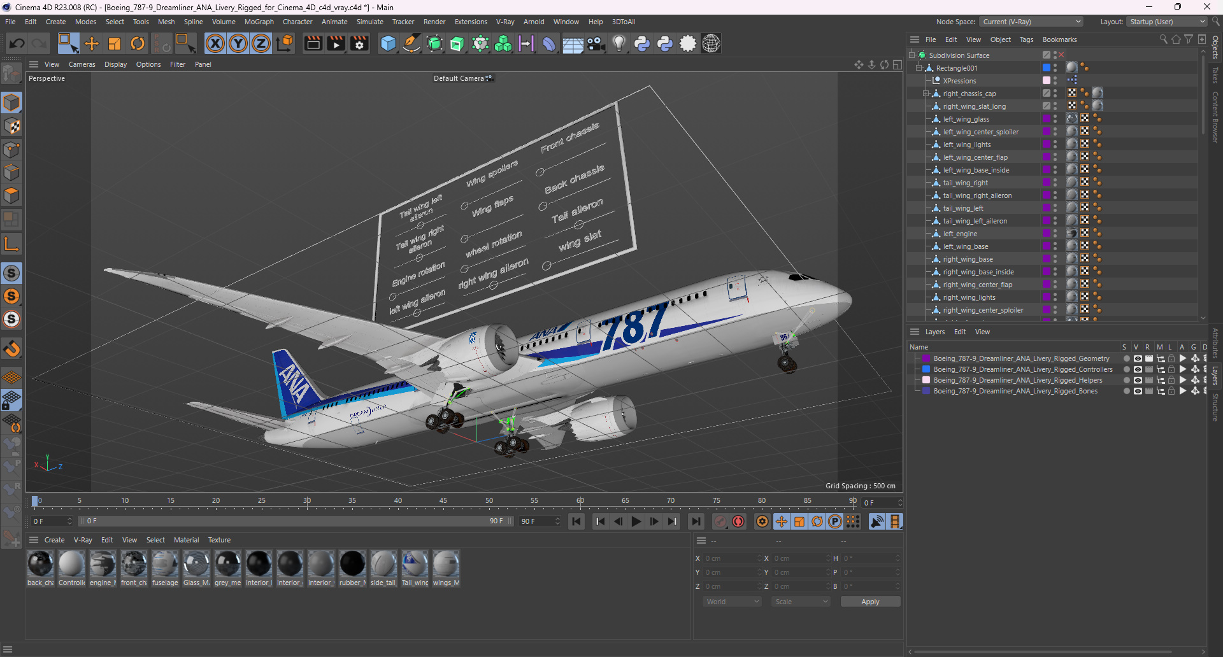This screenshot has width=1223, height=657.
Task: Click Rectangle001 blue layer swatch
Action: tap(1046, 67)
